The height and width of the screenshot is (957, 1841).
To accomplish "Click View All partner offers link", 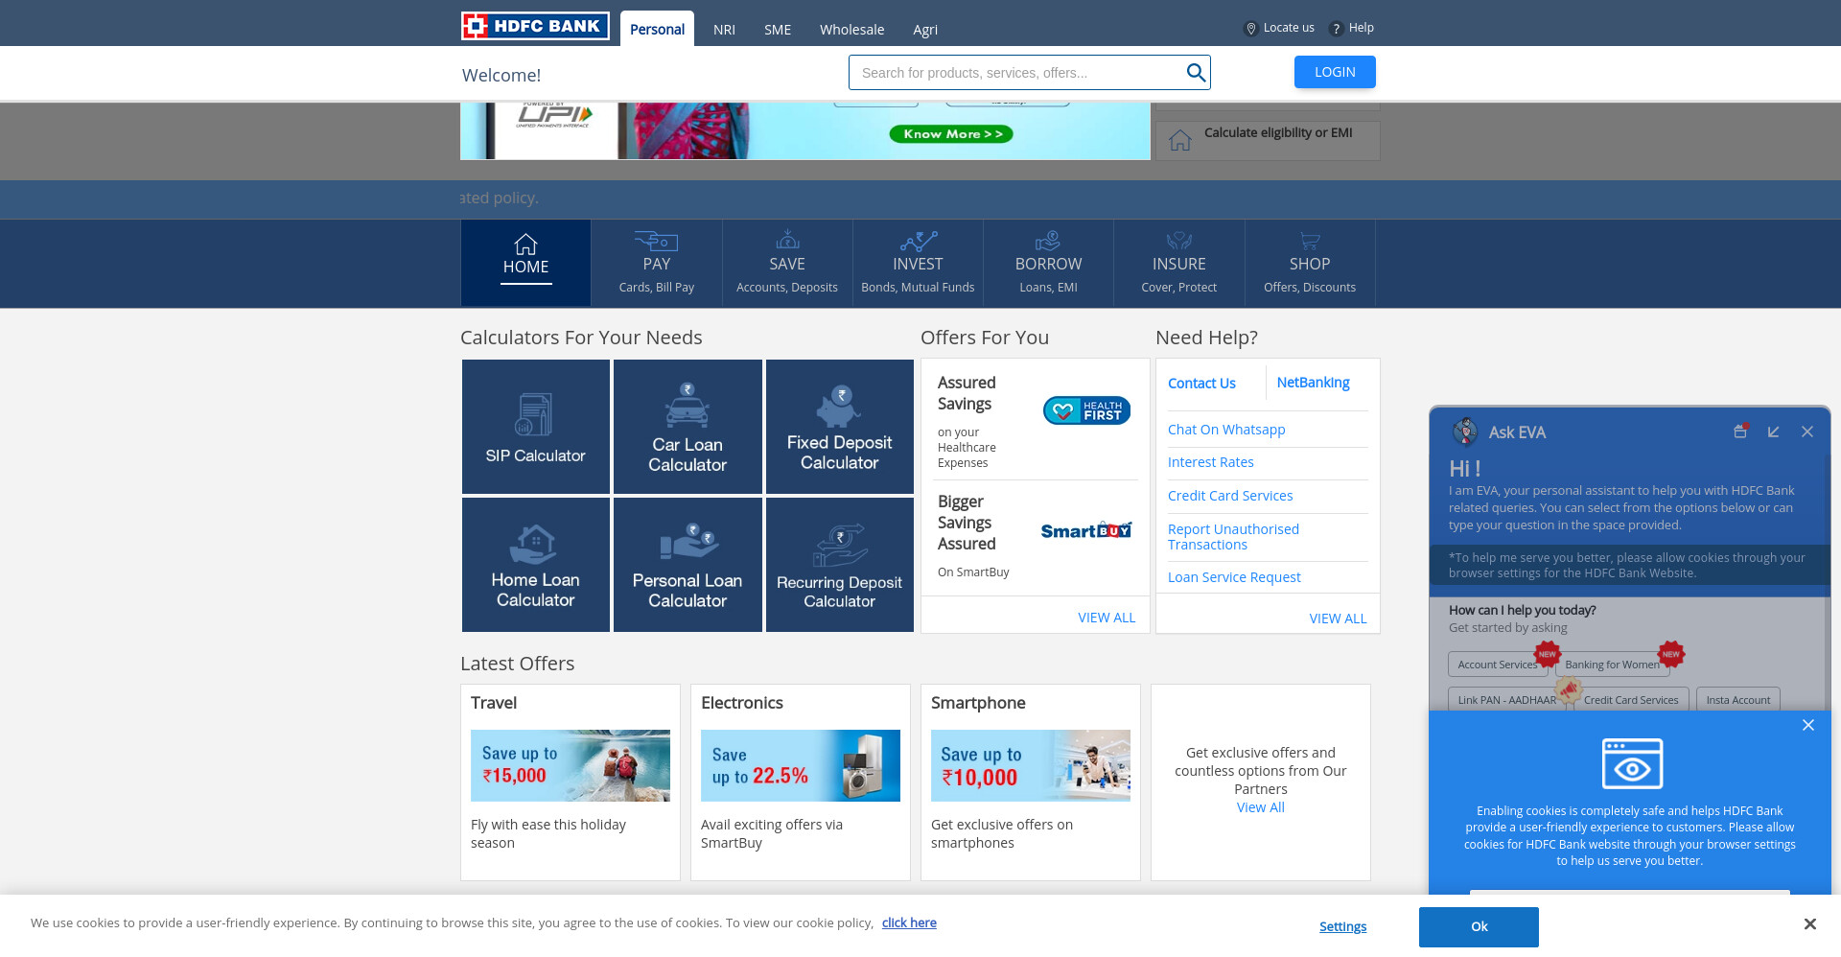I will [x=1260, y=807].
